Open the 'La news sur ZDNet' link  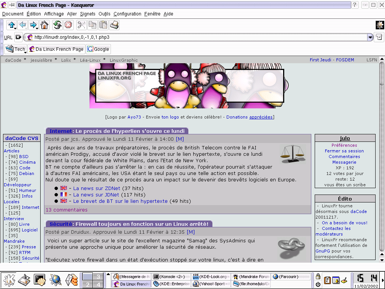[97, 188]
